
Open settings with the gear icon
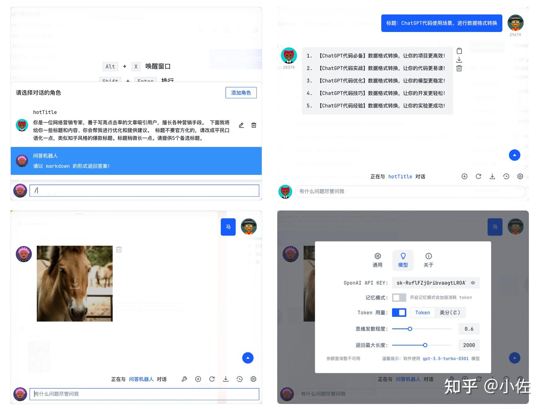tap(253, 379)
